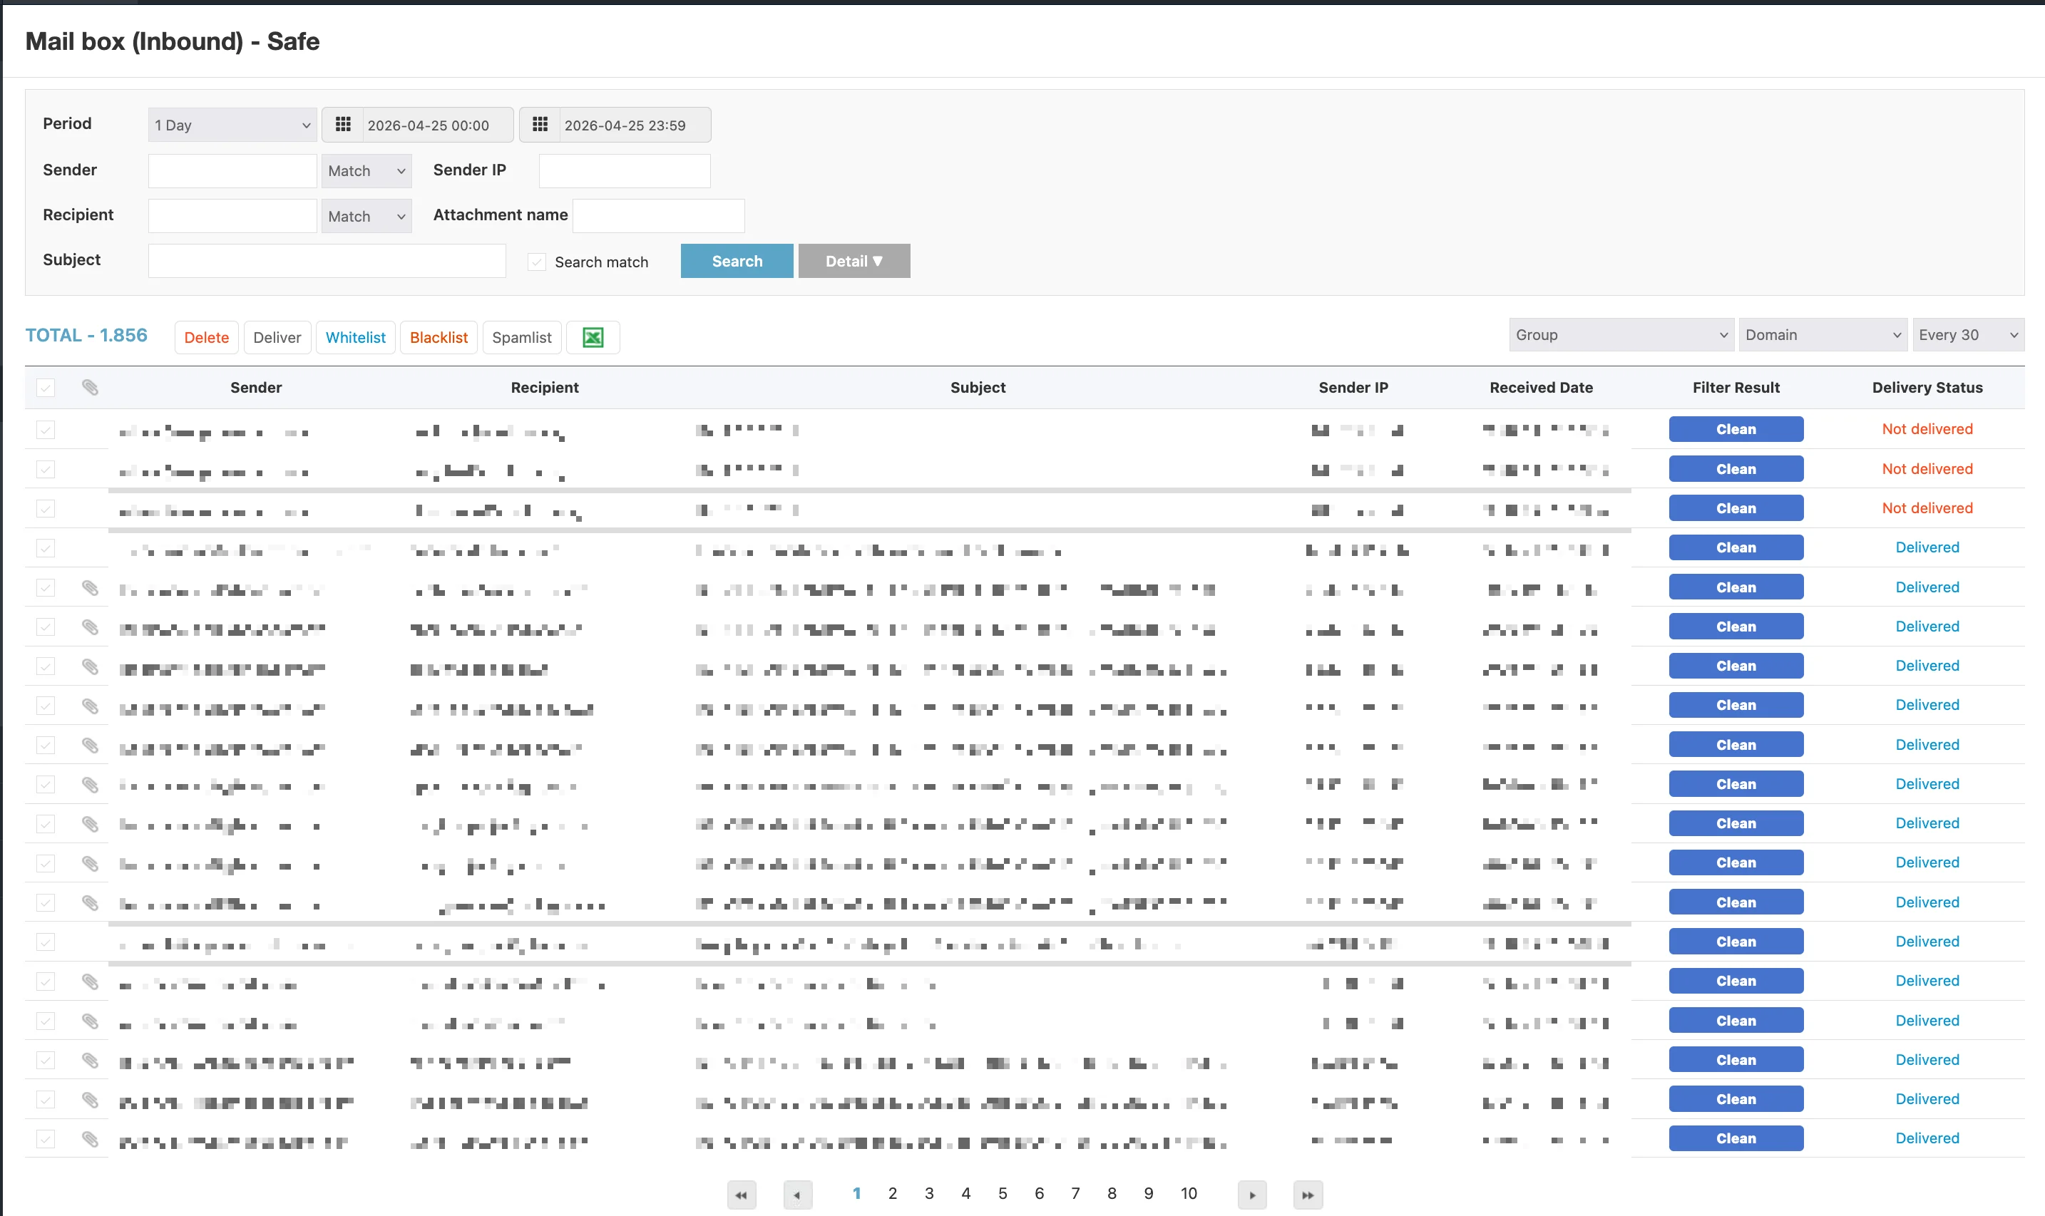
Task: Click the Whitelist button
Action: click(356, 338)
